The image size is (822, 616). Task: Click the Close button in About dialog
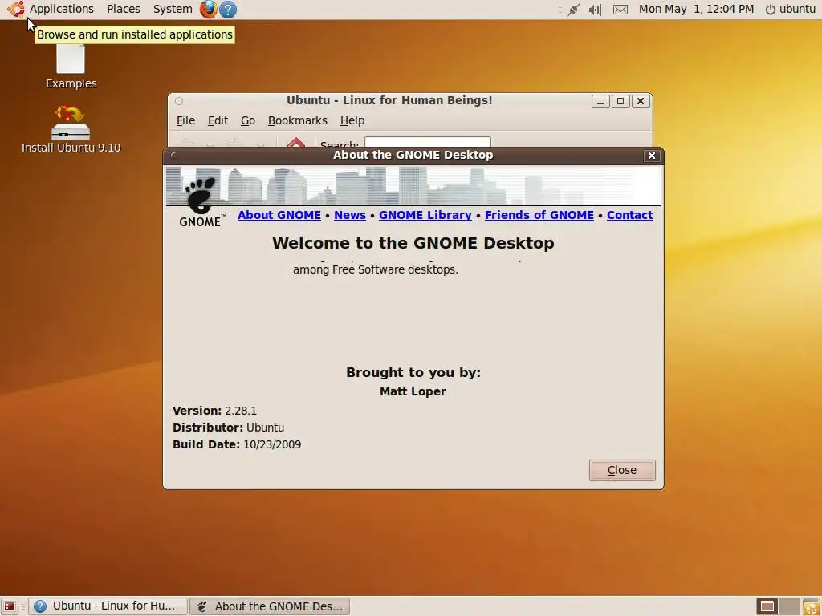(622, 470)
